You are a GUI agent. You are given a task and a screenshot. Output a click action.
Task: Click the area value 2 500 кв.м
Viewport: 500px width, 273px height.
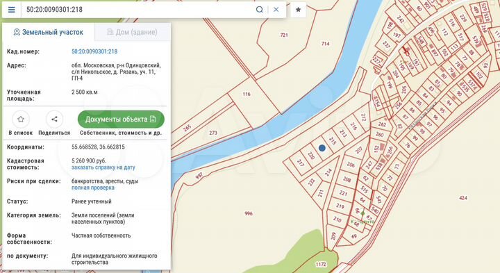click(85, 92)
